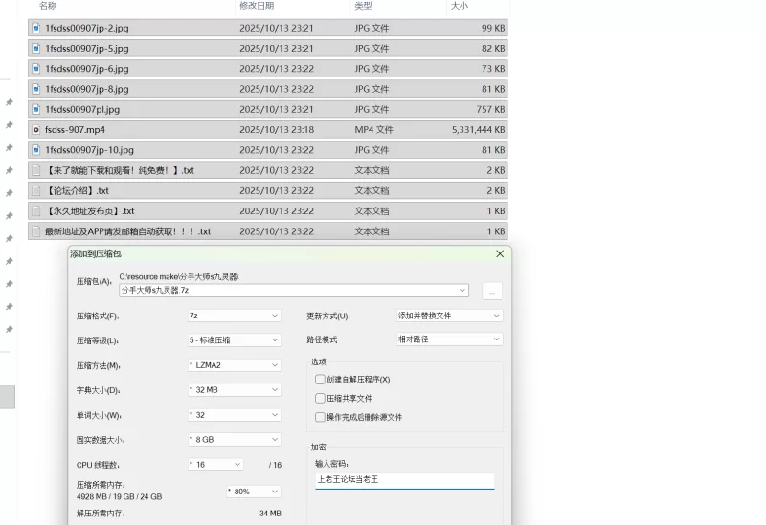Sort files by 大小 column header

459,6
